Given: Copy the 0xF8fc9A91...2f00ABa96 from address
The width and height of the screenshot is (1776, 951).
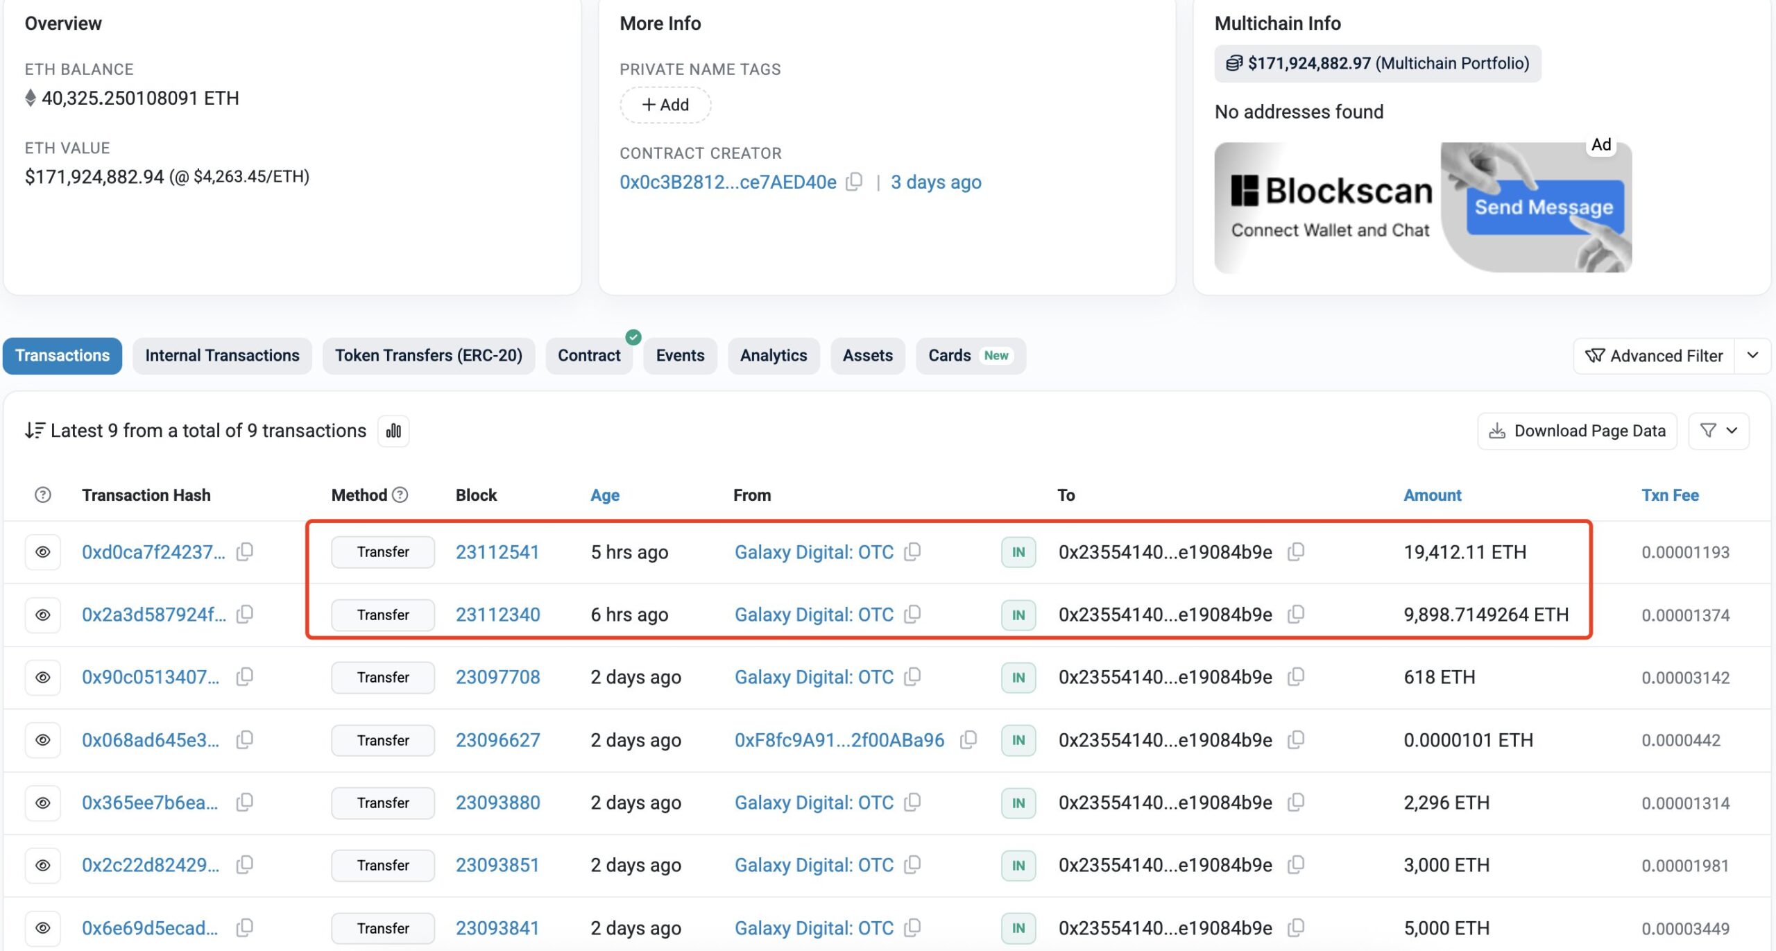Looking at the screenshot, I should 968,740.
